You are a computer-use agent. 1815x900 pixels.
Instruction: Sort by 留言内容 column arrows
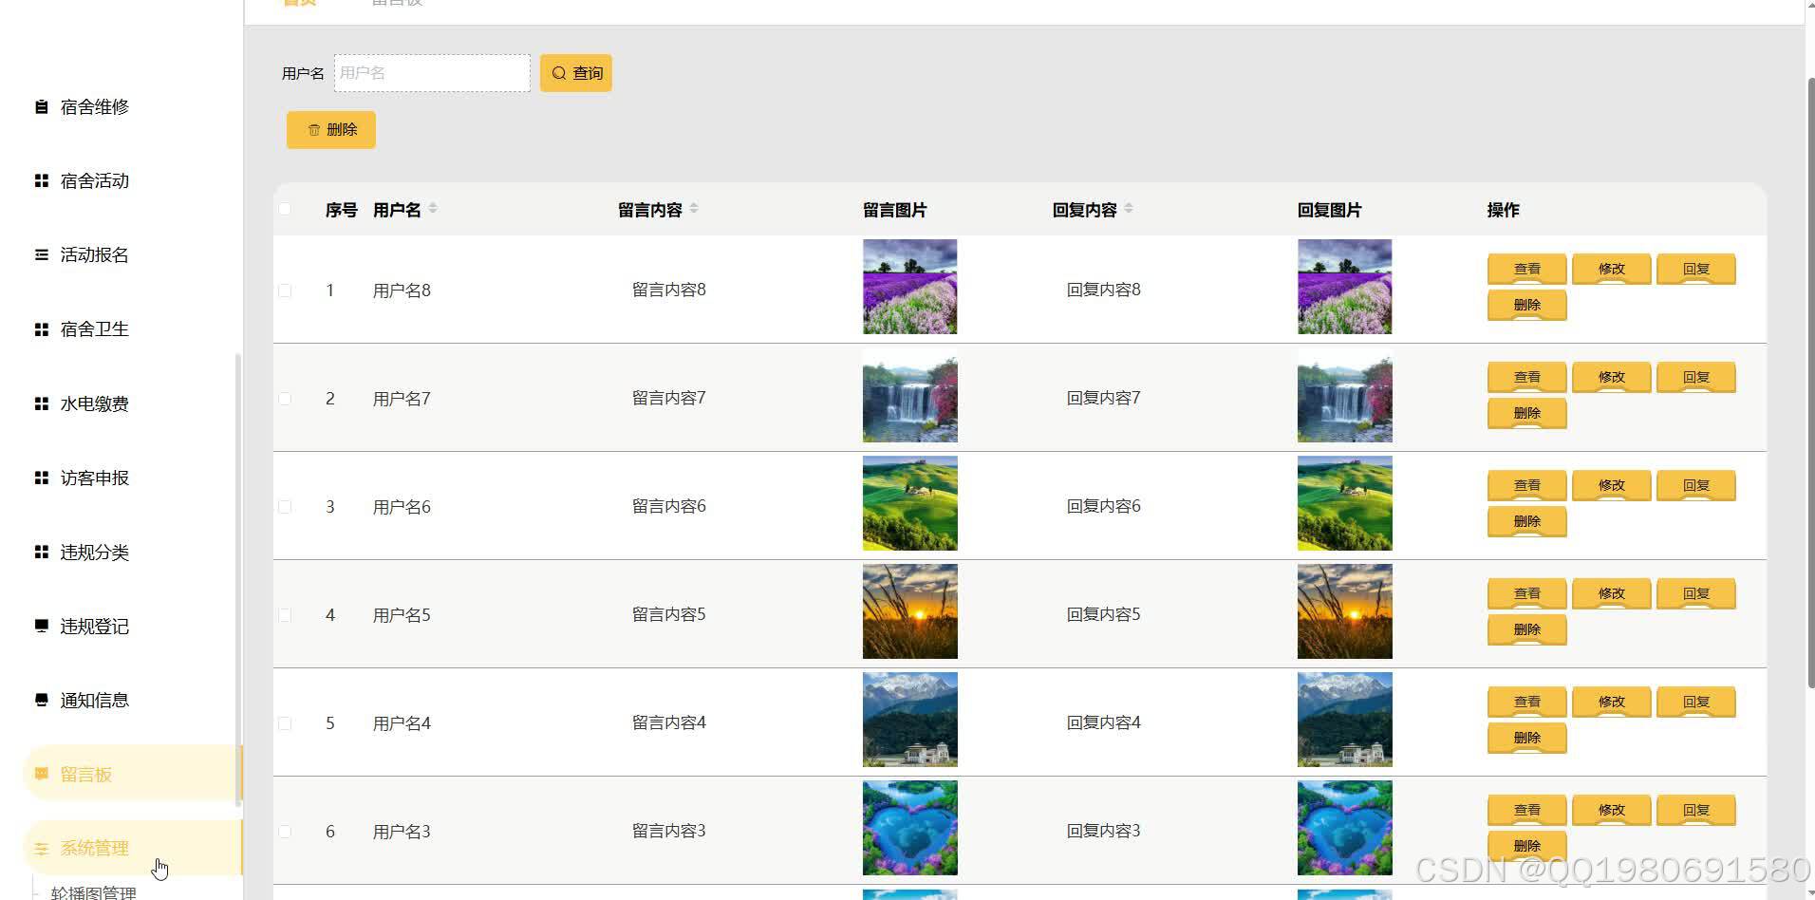694,208
